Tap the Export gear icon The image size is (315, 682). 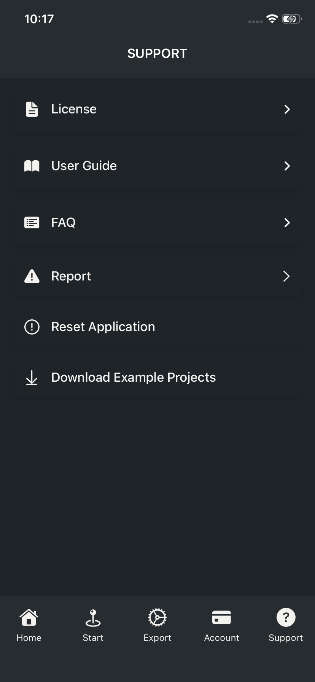tap(157, 617)
